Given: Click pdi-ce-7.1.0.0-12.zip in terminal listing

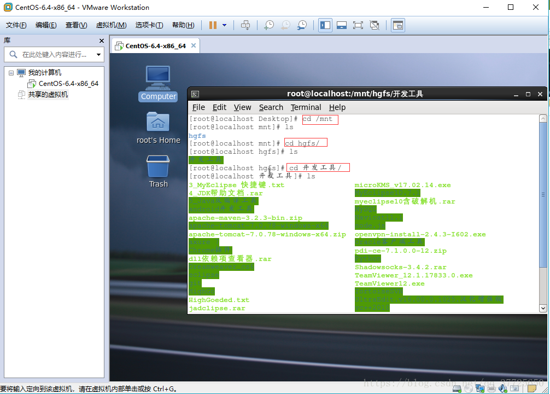Looking at the screenshot, I should point(401,251).
